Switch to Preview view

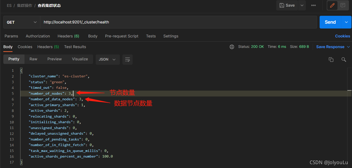pos(55,59)
